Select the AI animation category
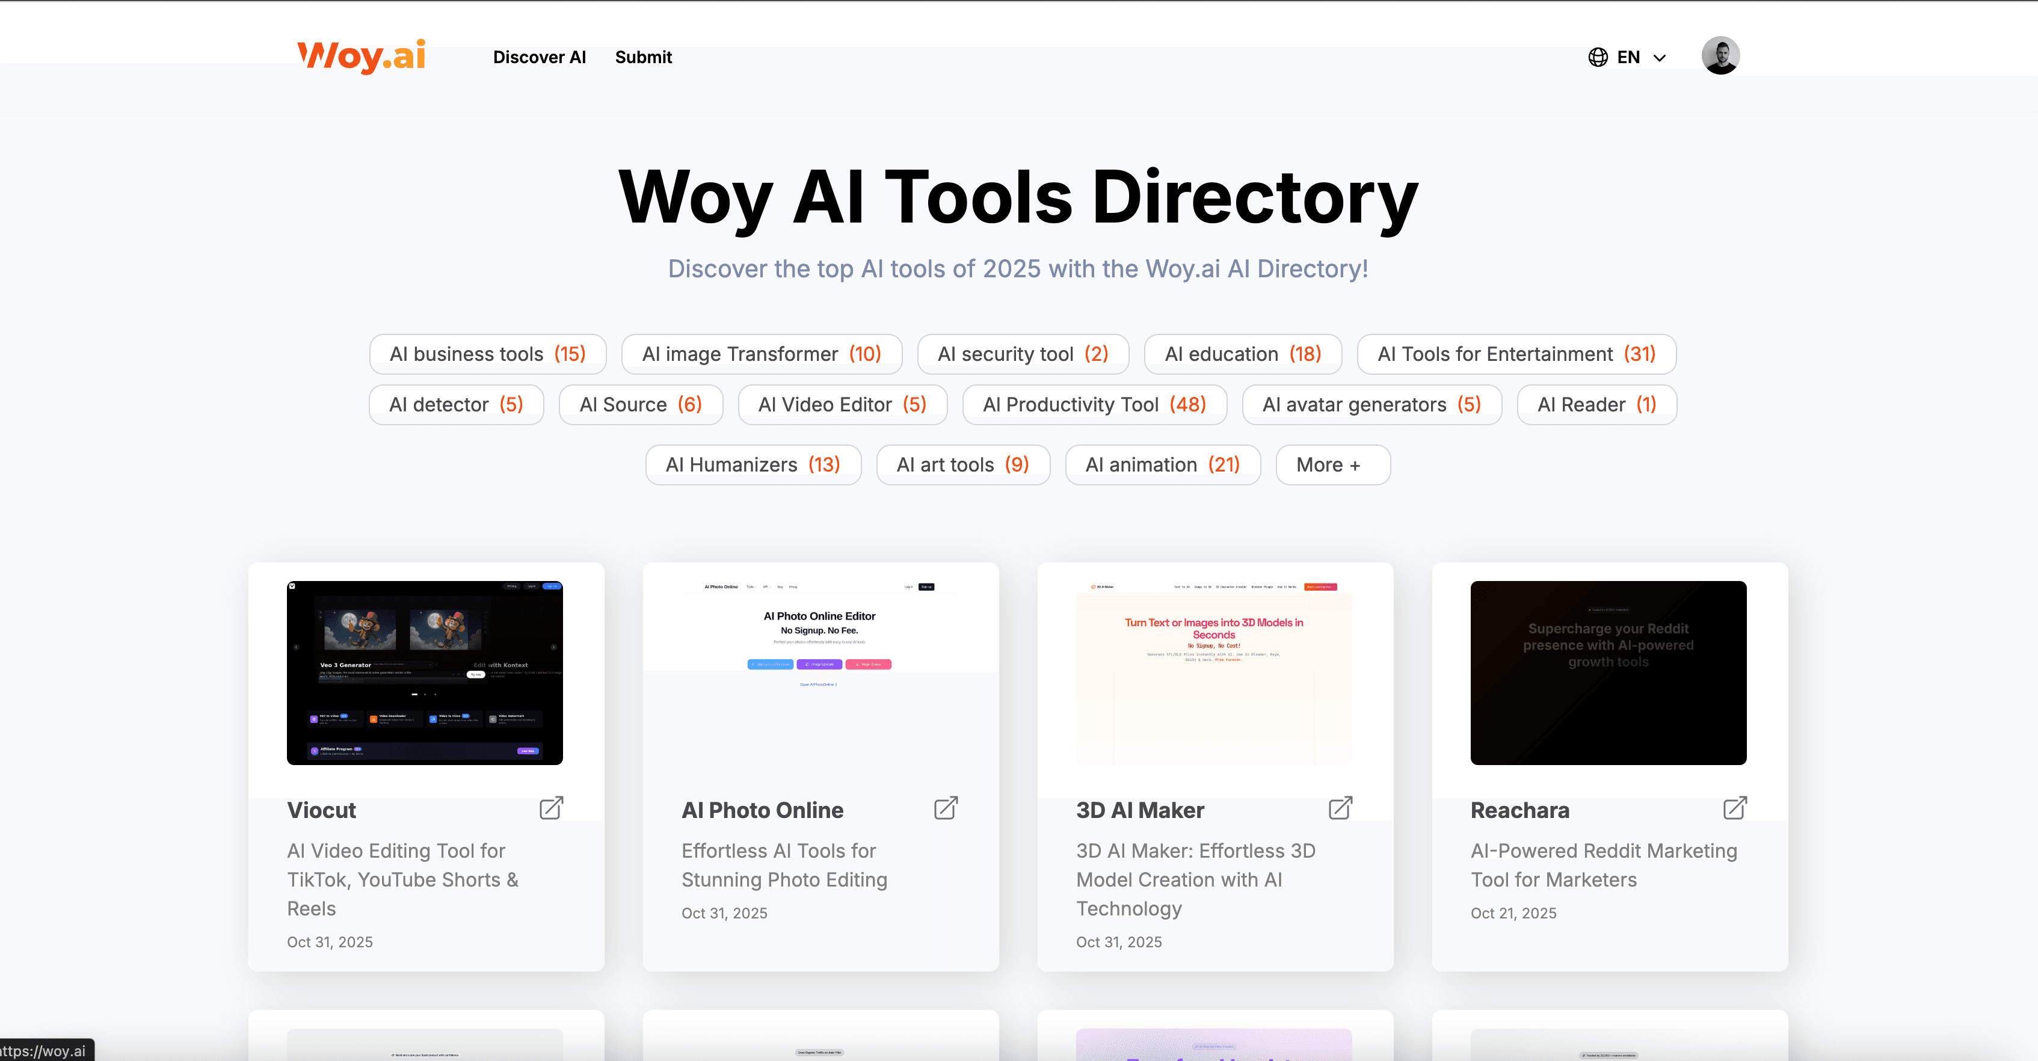2038x1061 pixels. [1162, 464]
